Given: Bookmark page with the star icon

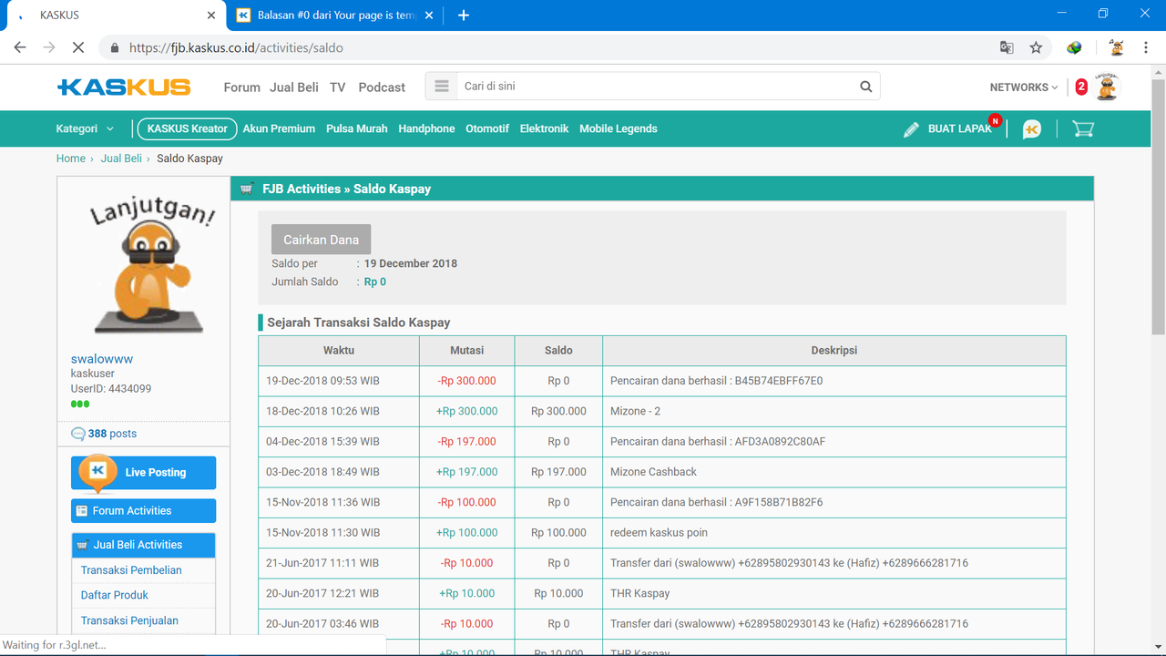Looking at the screenshot, I should (1036, 47).
